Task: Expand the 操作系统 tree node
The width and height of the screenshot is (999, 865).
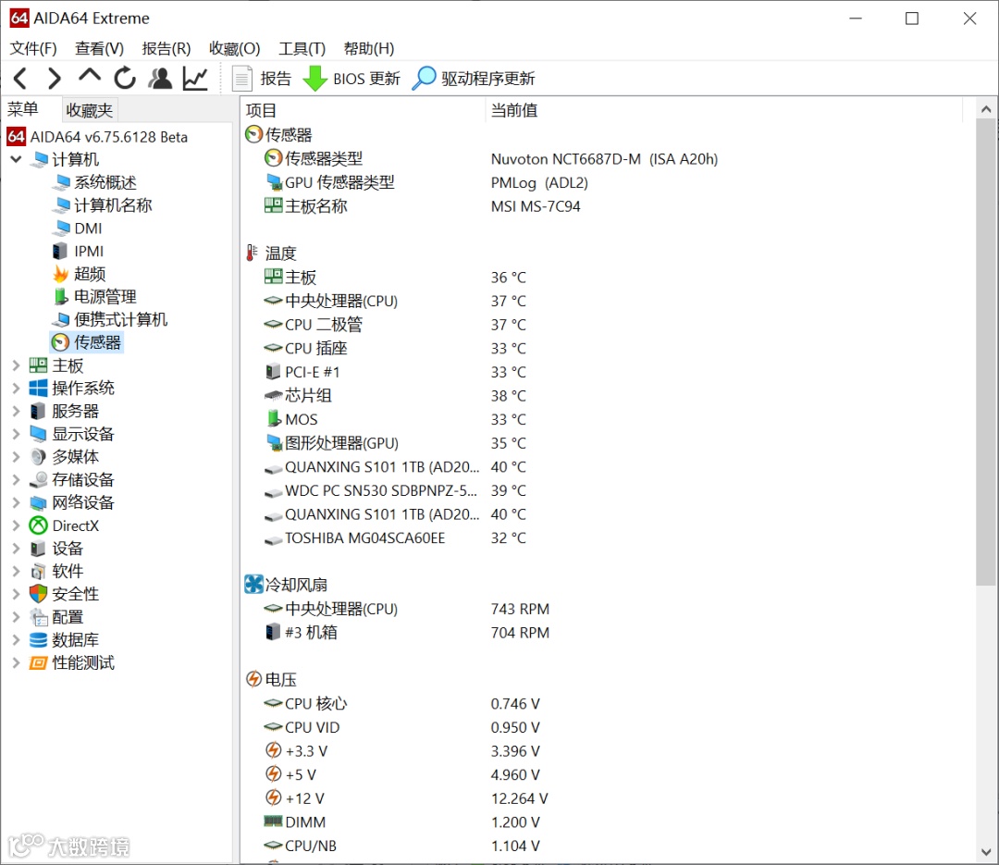Action: [16, 389]
